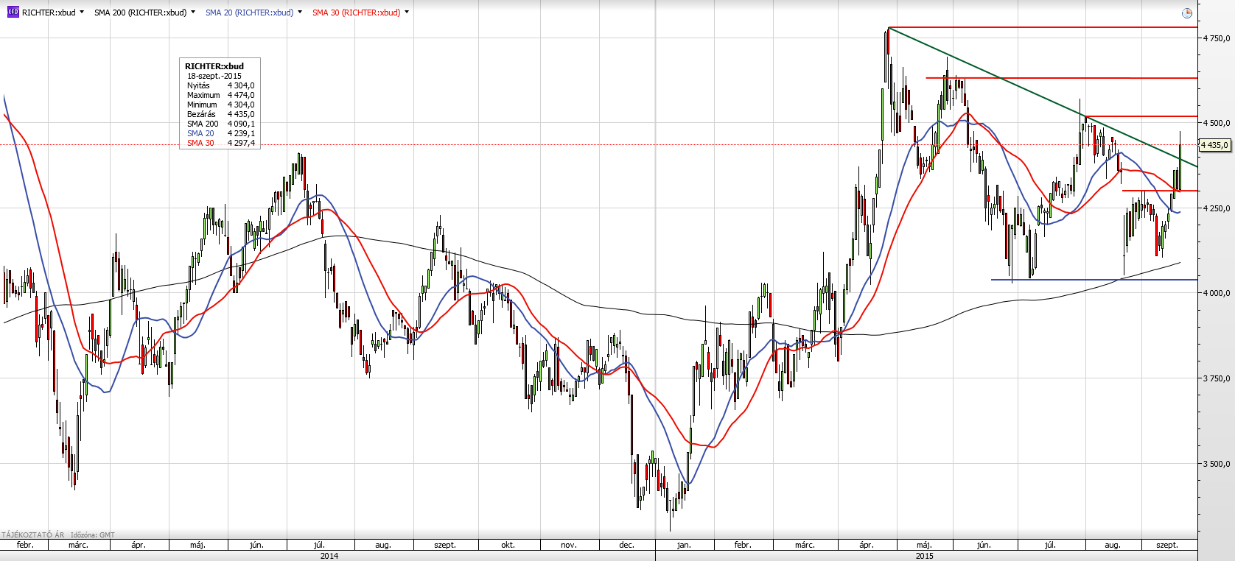Click the Minimum row in data box
This screenshot has height=561, width=1235.
220,105
